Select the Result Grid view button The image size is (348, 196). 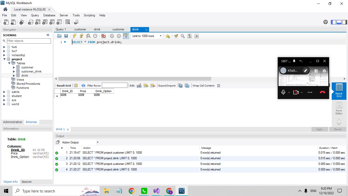pyautogui.click(x=339, y=91)
